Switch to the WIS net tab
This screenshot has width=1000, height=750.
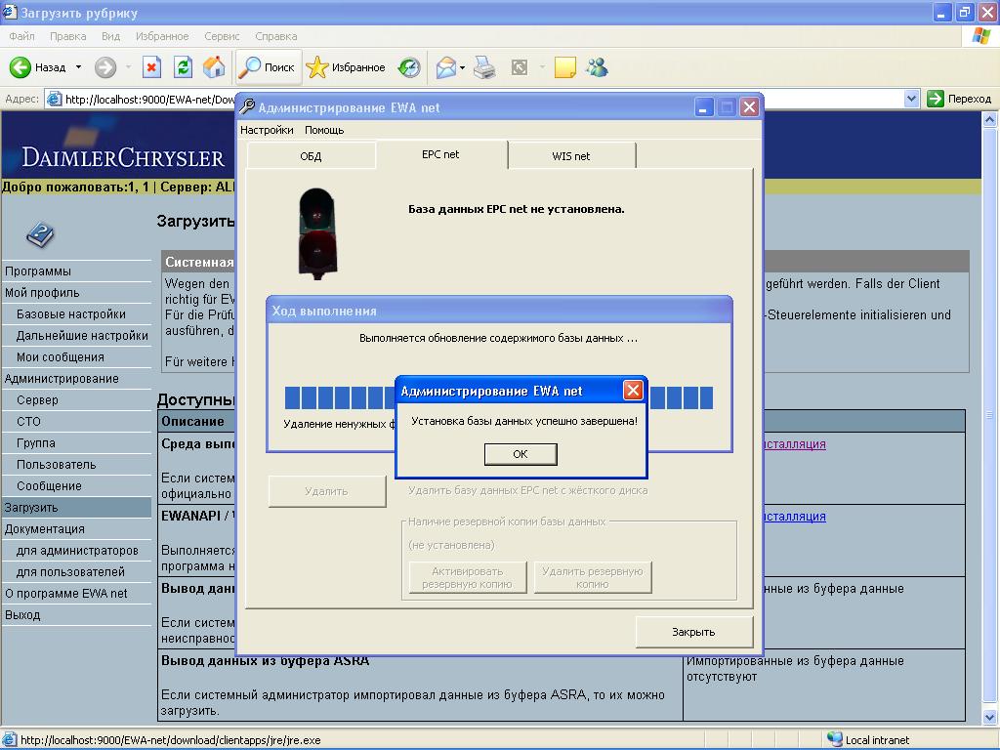click(x=570, y=156)
